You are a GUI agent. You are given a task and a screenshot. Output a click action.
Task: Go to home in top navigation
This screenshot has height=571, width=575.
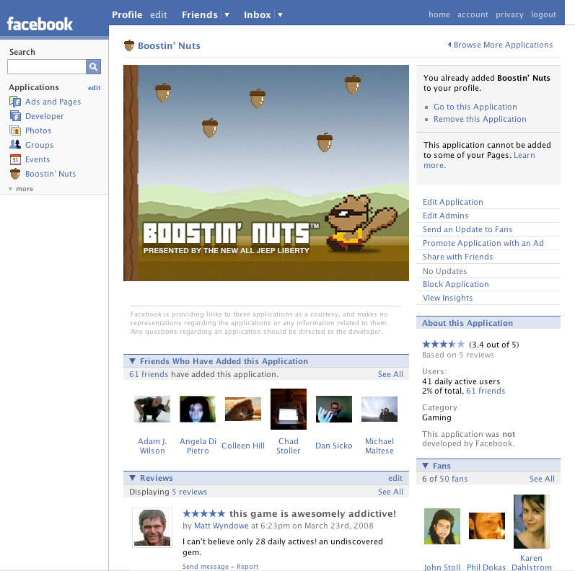(439, 14)
